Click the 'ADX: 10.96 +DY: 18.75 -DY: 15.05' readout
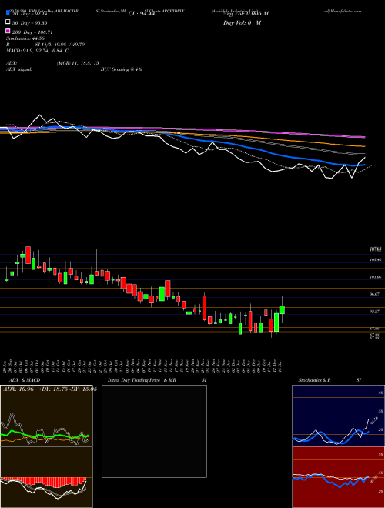This screenshot has width=385, height=508. (x=50, y=389)
